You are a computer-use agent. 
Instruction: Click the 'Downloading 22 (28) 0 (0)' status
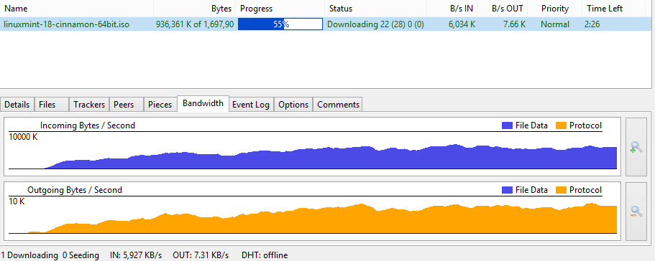click(375, 24)
